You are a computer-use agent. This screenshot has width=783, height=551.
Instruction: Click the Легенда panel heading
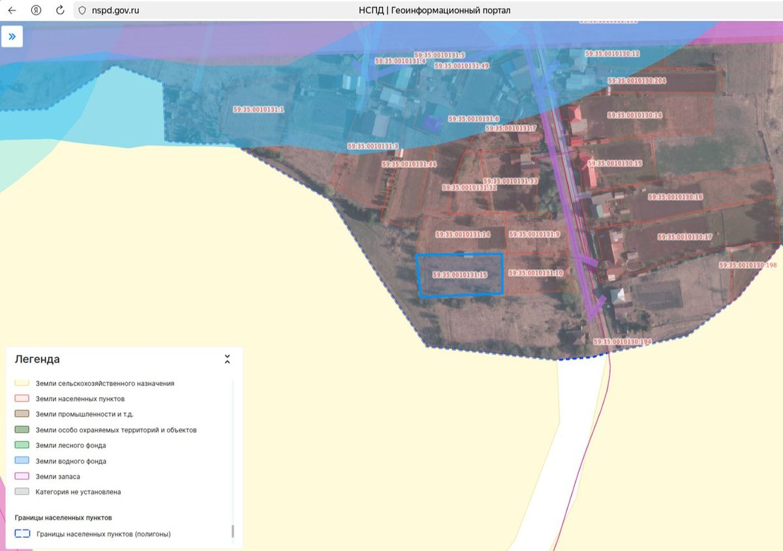click(37, 359)
